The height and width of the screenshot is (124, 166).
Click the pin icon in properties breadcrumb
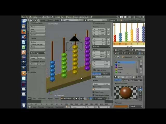tap(115, 57)
